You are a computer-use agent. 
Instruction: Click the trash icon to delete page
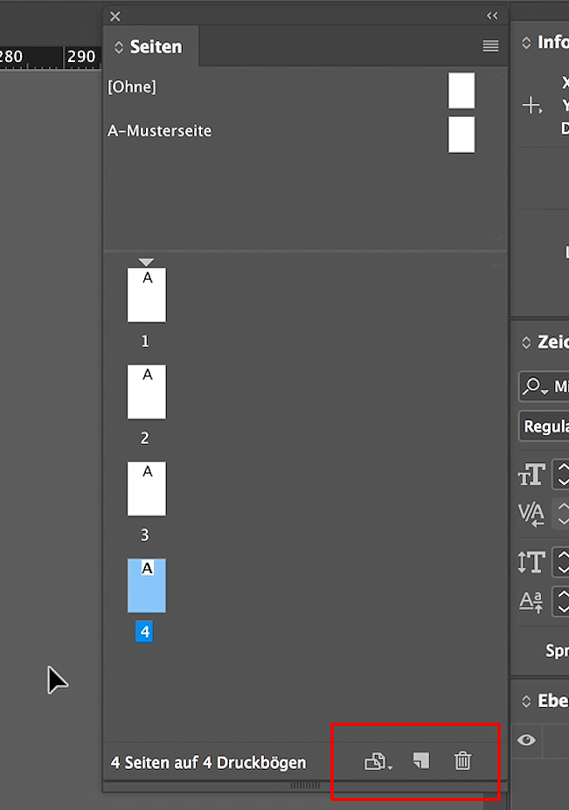[x=462, y=761]
